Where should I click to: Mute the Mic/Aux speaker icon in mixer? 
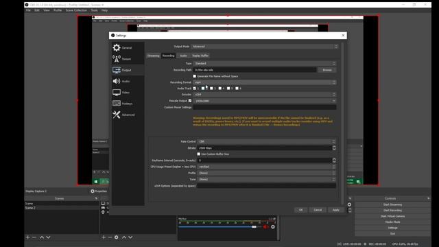[x=265, y=227]
